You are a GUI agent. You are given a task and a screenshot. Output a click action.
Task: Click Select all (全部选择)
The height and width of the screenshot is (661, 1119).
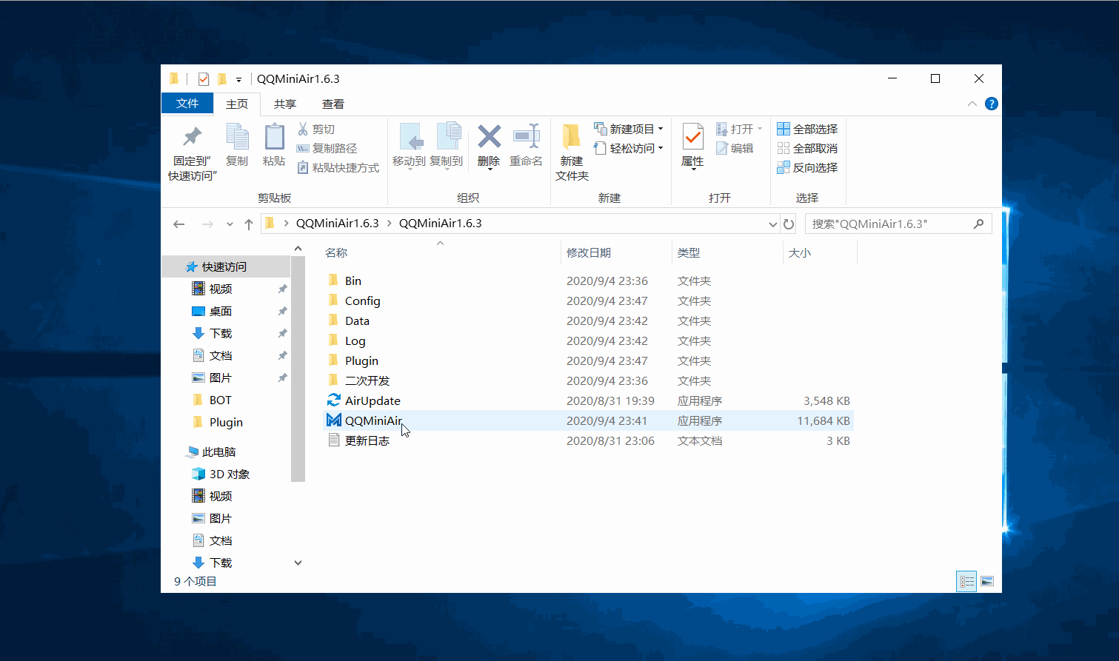pyautogui.click(x=807, y=129)
